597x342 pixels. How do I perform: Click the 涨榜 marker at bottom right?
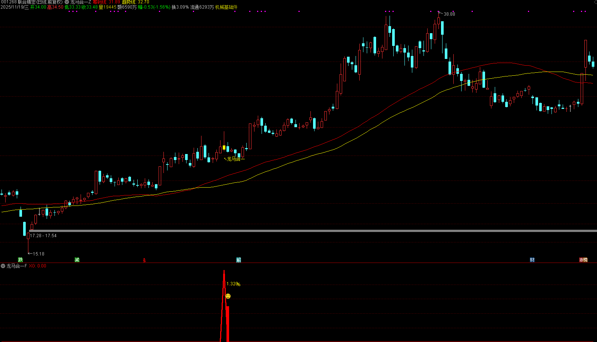point(583,260)
